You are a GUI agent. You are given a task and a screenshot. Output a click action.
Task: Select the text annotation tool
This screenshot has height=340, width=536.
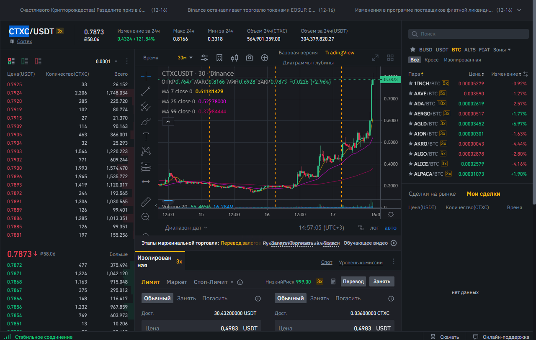(x=146, y=136)
